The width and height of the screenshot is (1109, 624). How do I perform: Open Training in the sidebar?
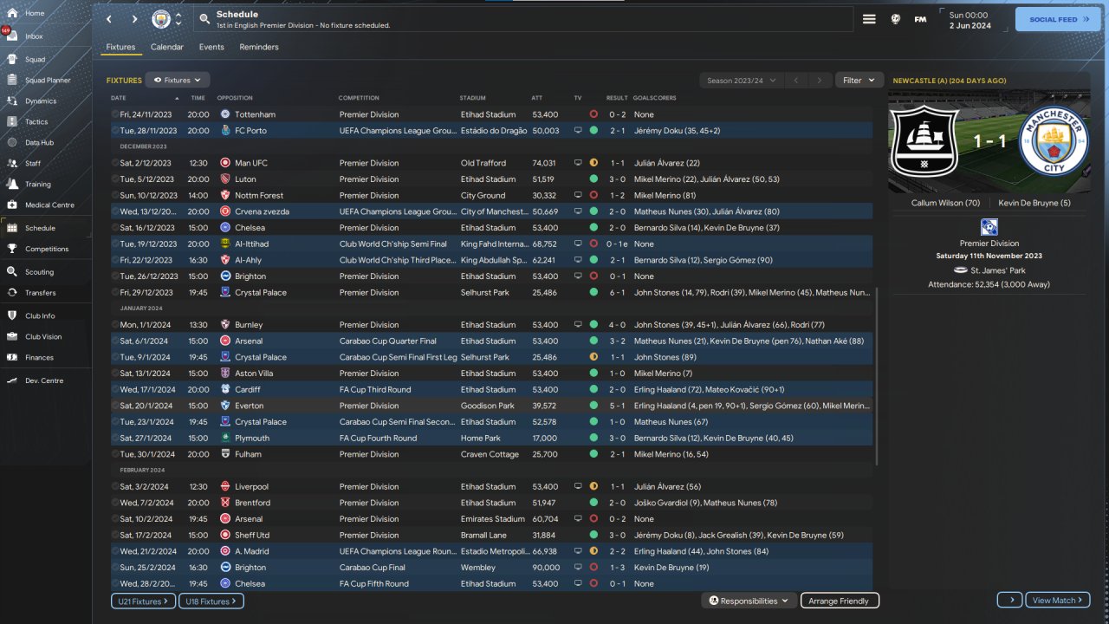click(38, 185)
